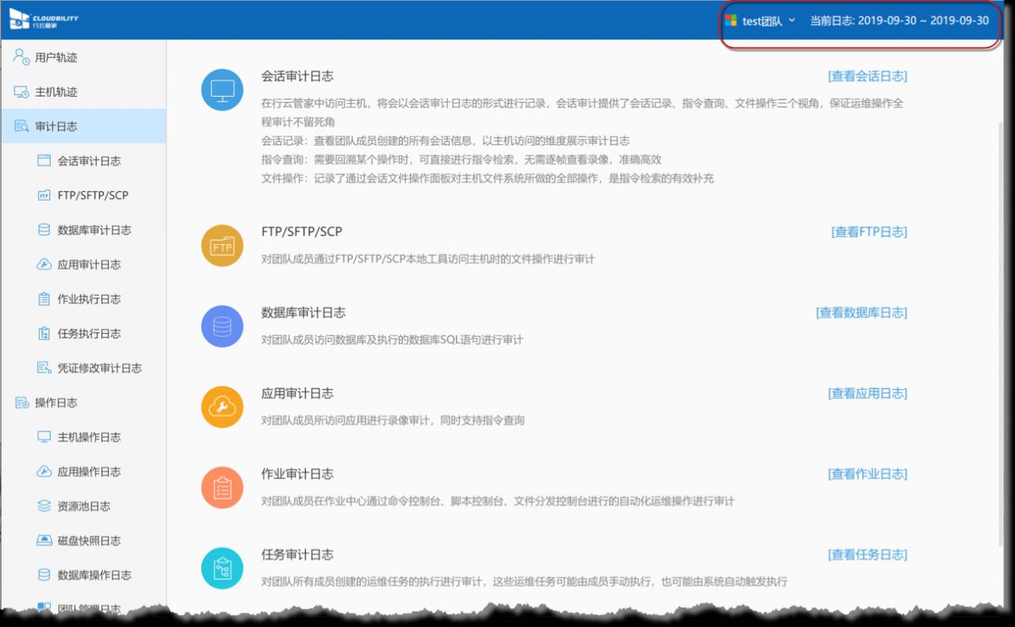
Task: Click the vertical scrollbar on the right
Action: coord(998,317)
